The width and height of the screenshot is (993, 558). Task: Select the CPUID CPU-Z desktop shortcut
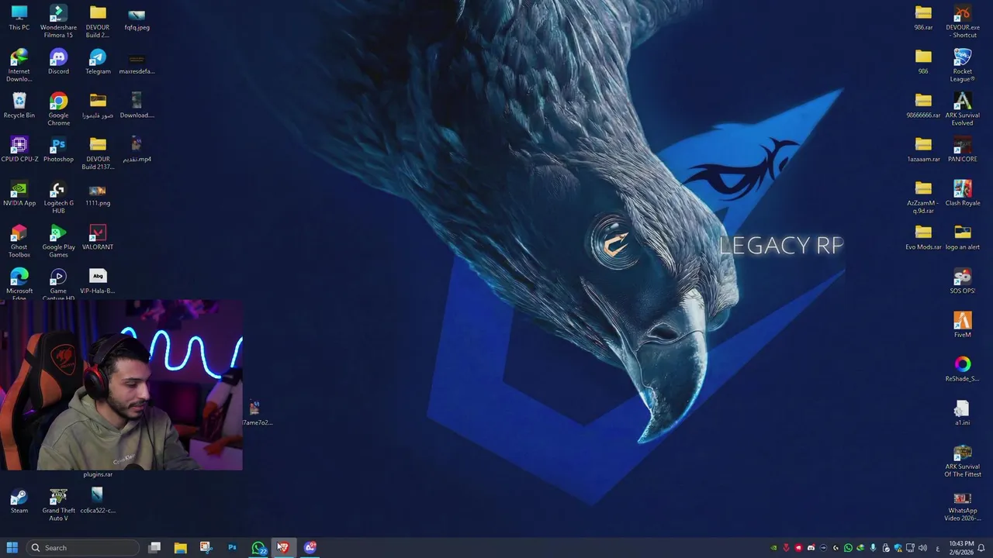(19, 150)
